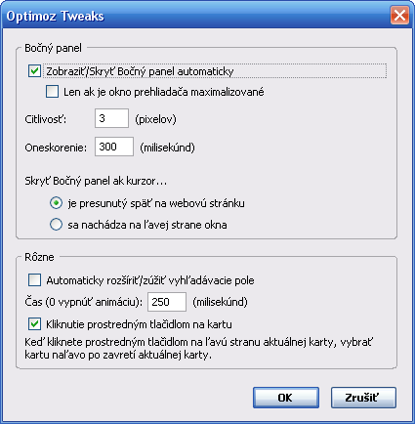Click the Čas (0 vypnúť animáciu) label
Viewport: 415px width, 424px height.
tap(84, 302)
